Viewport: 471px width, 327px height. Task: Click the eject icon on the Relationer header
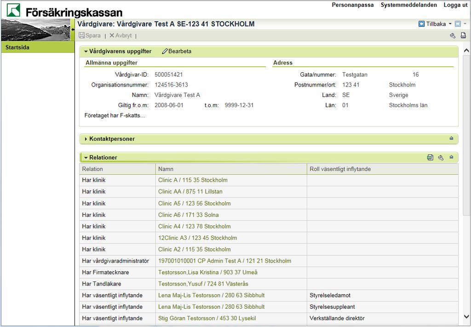pos(451,157)
